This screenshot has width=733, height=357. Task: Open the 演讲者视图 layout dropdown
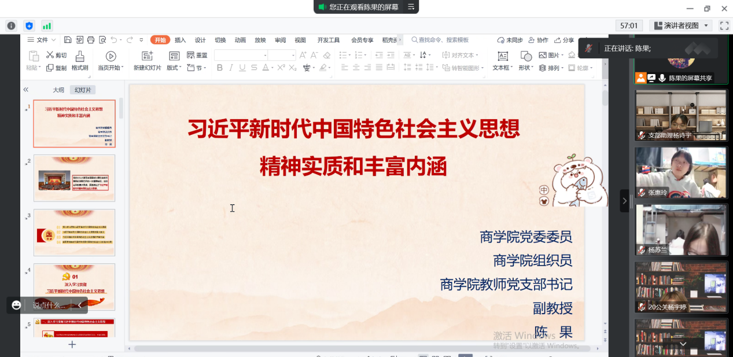680,25
